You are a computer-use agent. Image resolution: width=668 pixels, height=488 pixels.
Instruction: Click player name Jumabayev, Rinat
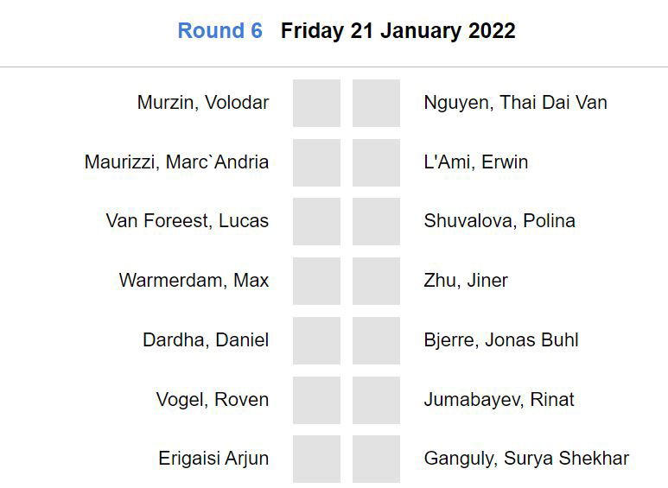[x=499, y=400]
